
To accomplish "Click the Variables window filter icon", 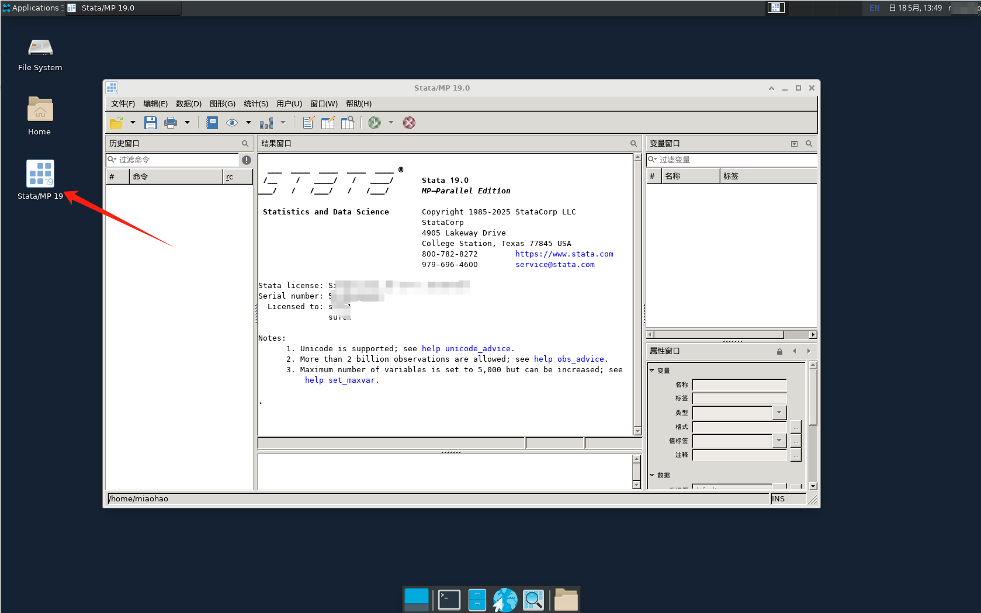I will coord(794,144).
